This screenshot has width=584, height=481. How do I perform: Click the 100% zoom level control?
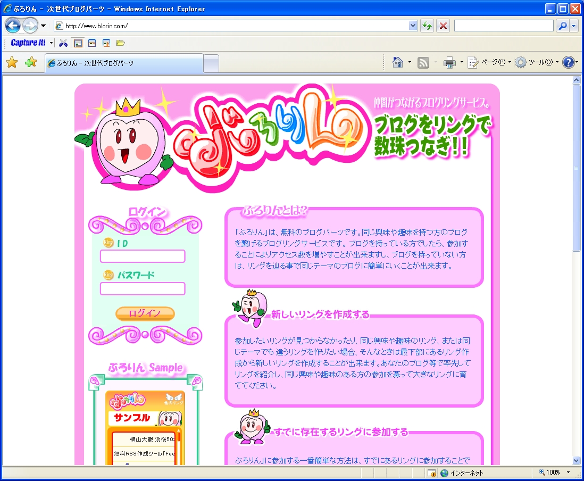pyautogui.click(x=550, y=472)
